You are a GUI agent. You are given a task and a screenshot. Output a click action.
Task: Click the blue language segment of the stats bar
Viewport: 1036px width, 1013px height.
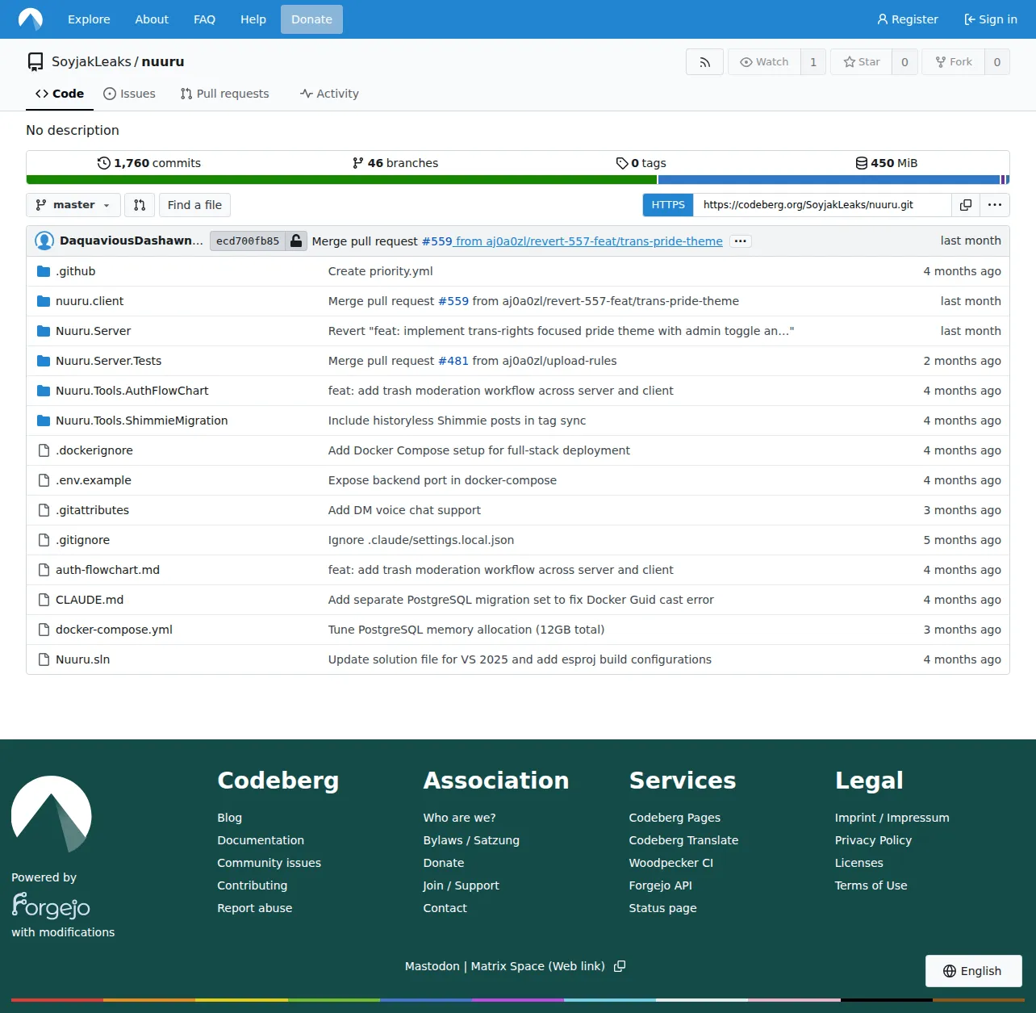pos(829,180)
